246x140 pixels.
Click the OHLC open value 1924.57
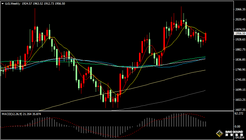click(28, 4)
